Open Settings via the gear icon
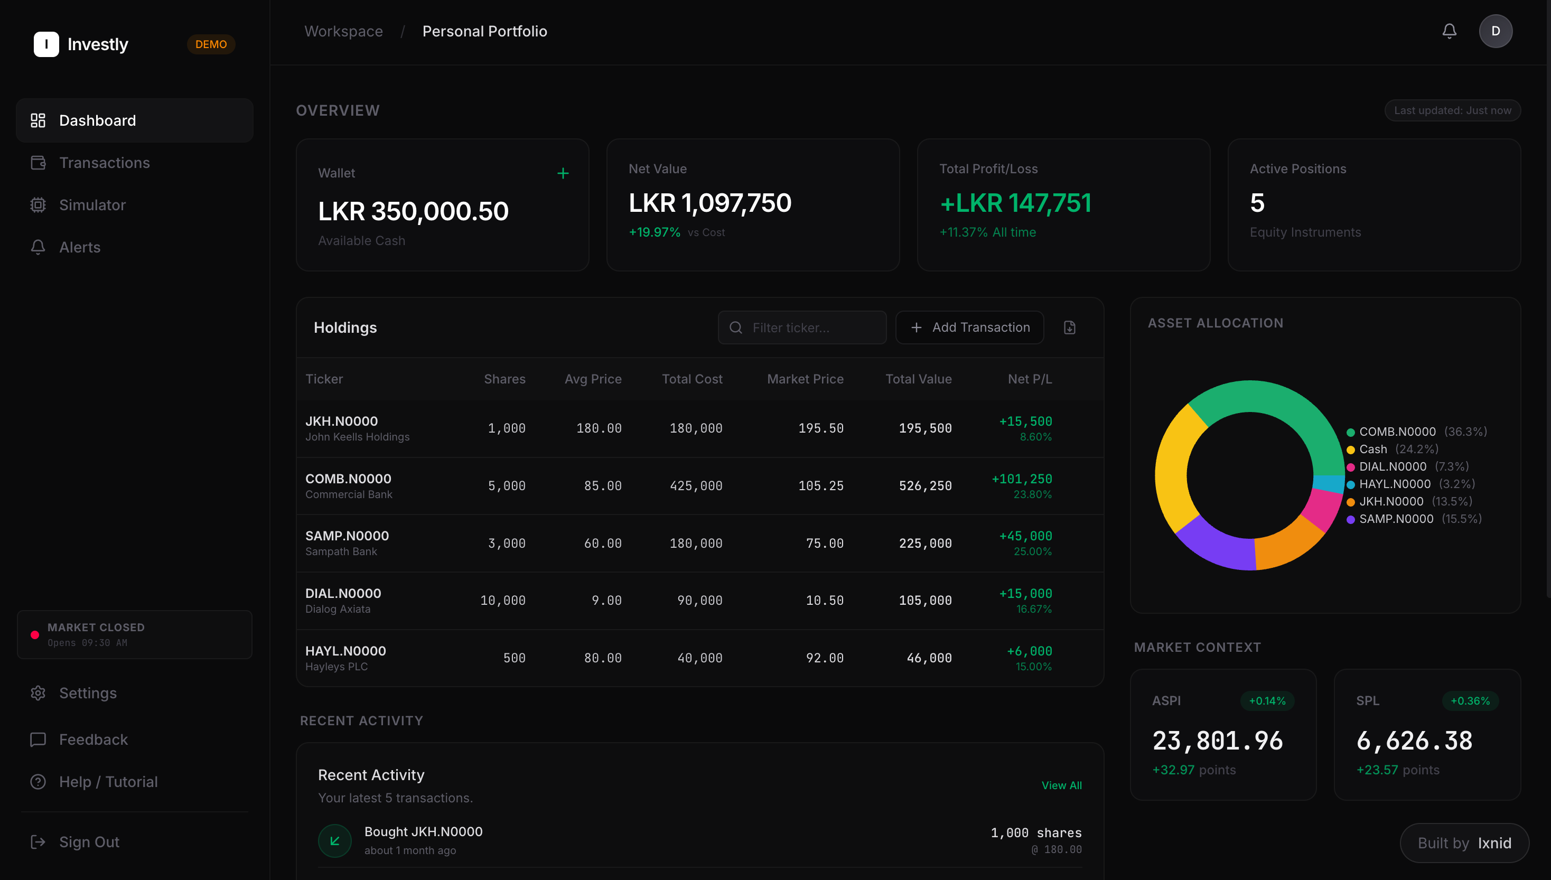 click(x=38, y=693)
